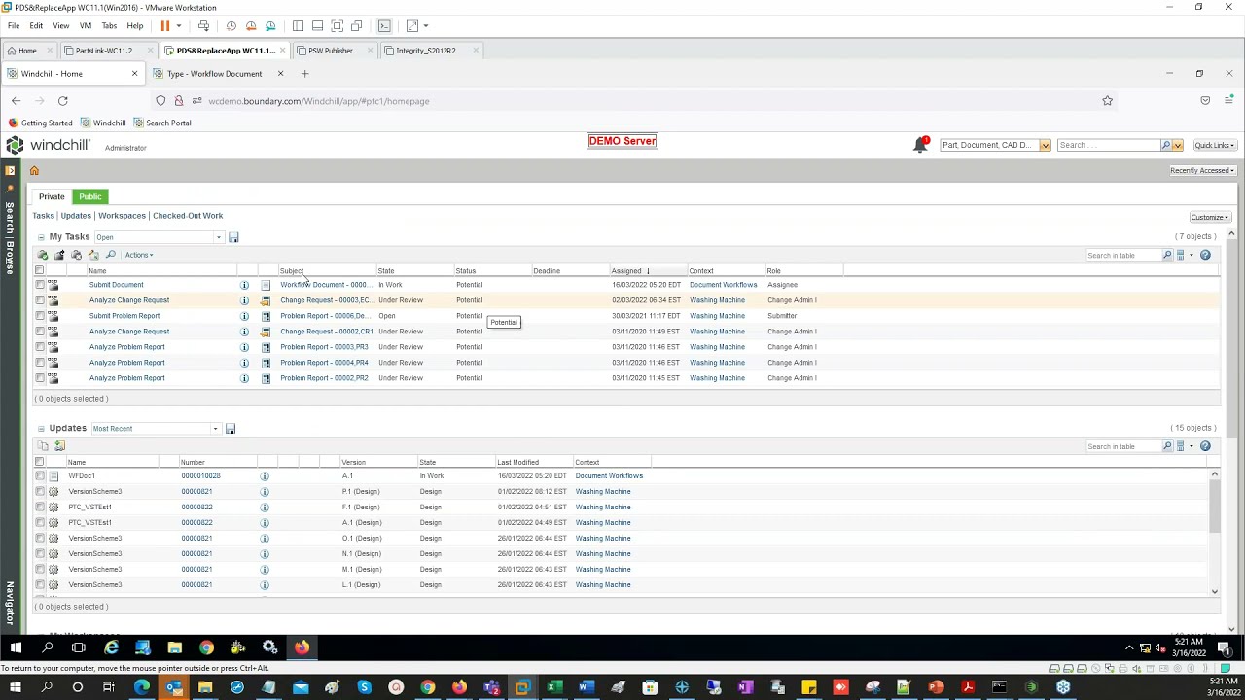This screenshot has height=700, width=1245.
Task: Open Excel from host taskbar
Action: point(553,688)
